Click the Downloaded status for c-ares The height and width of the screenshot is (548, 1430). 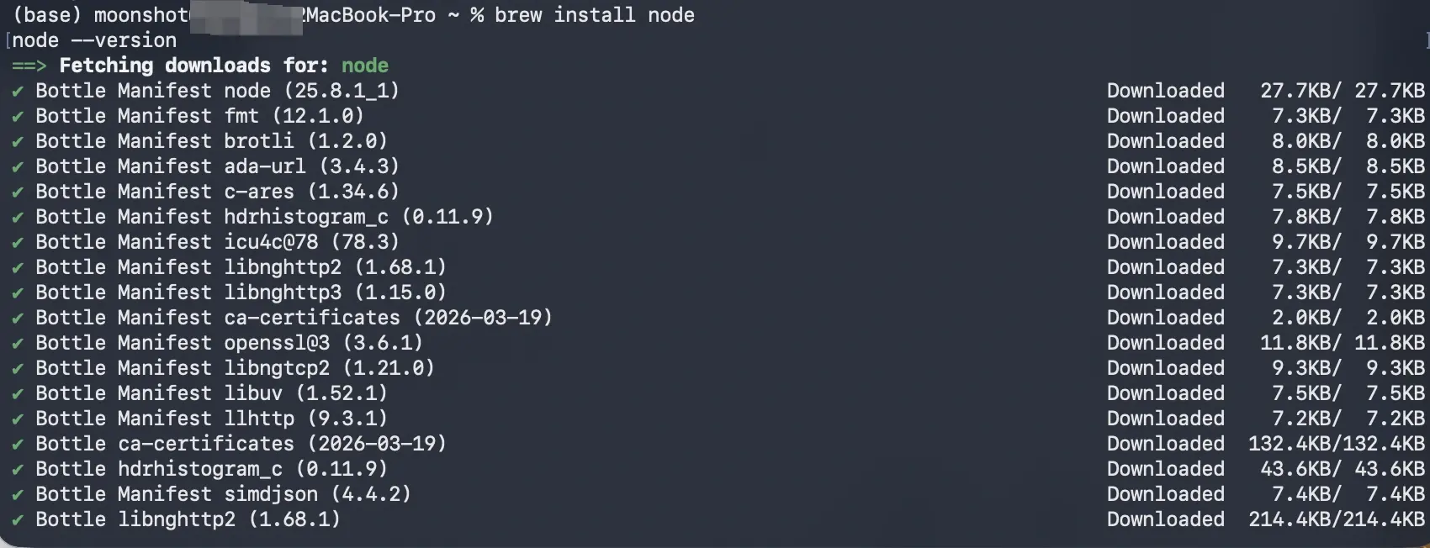pyautogui.click(x=1166, y=192)
